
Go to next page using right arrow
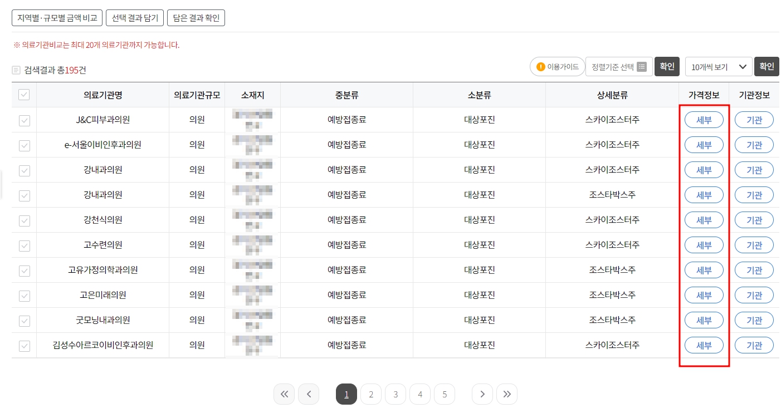coord(482,394)
